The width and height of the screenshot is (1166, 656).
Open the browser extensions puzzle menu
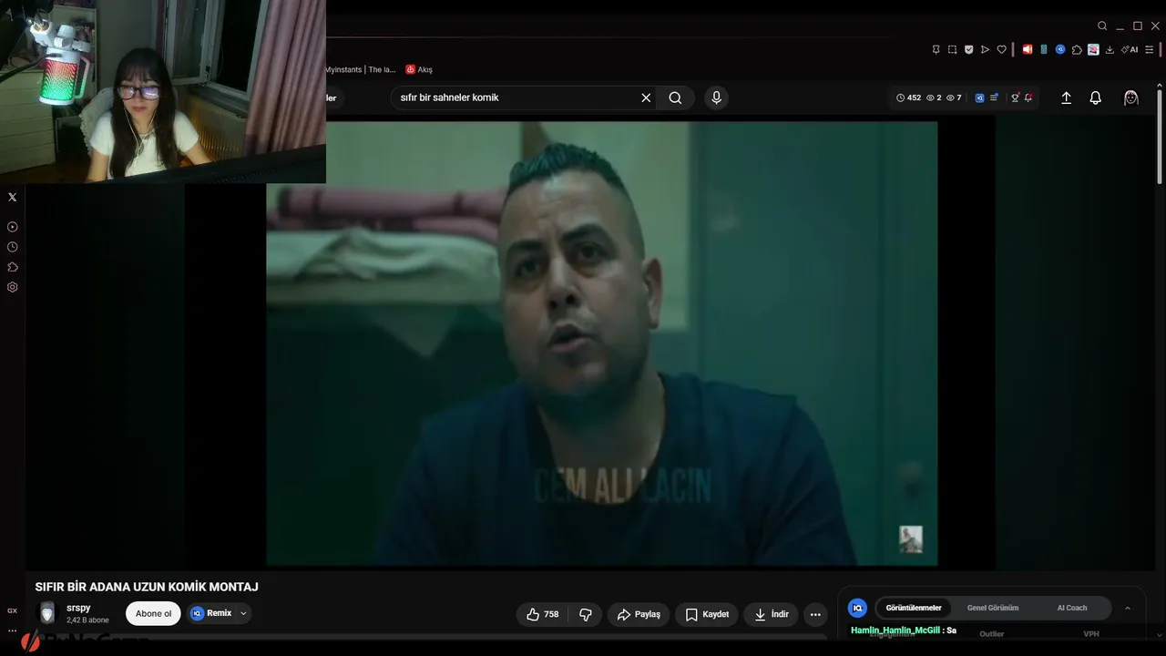coord(1077,49)
